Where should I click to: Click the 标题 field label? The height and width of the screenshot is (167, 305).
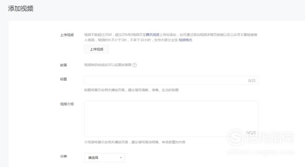point(63,79)
